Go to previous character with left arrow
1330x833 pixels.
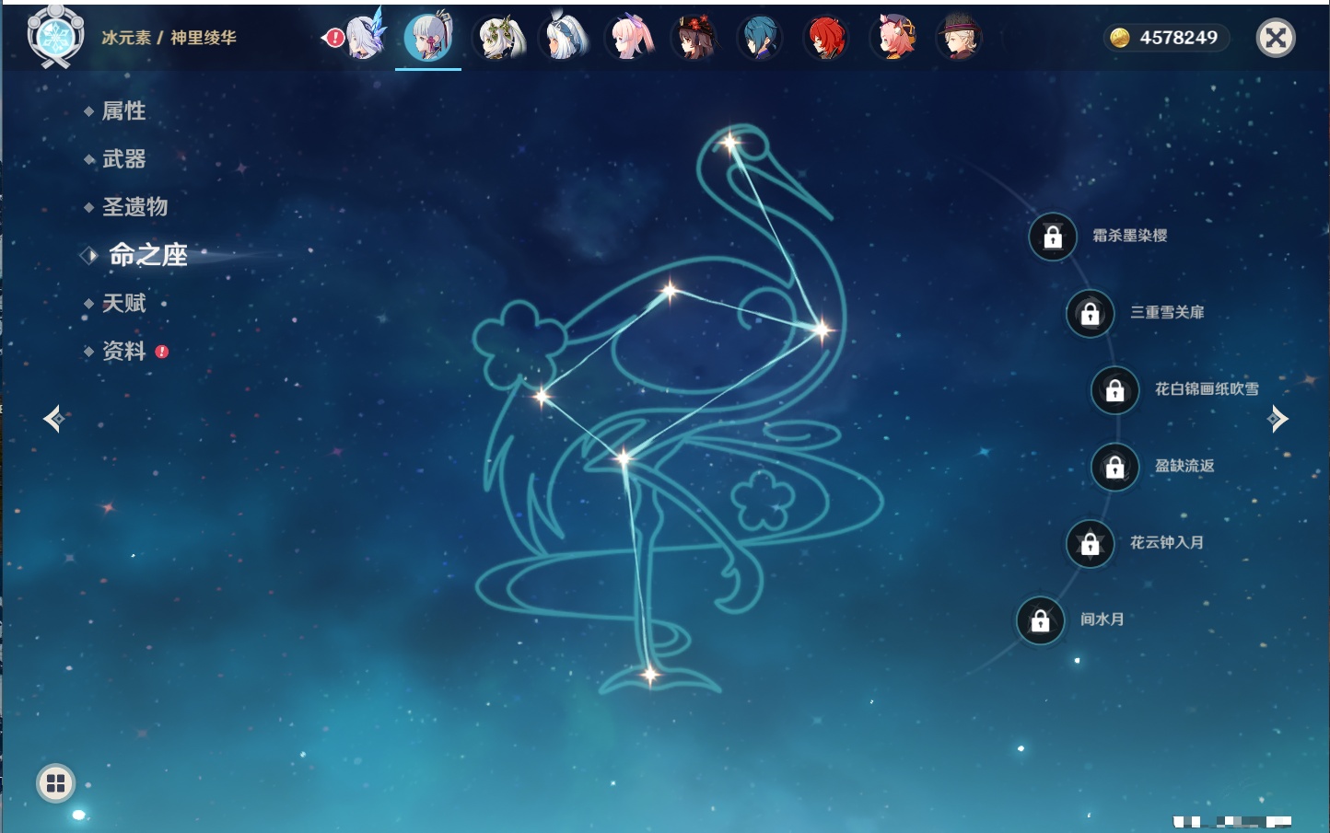point(53,419)
